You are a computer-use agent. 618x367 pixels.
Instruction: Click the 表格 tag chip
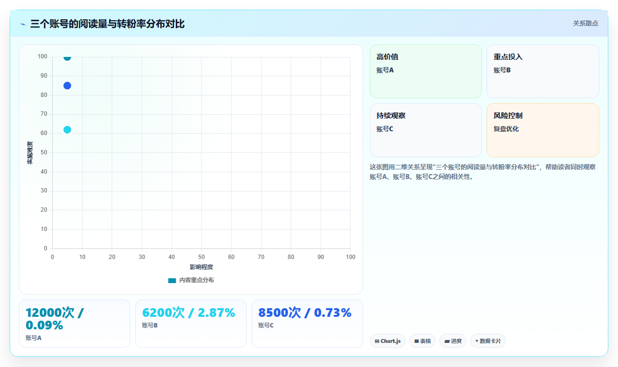pyautogui.click(x=422, y=341)
